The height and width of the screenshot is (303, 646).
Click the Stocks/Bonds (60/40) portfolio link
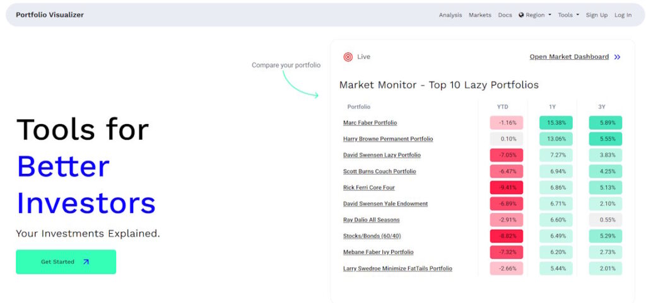[372, 236]
